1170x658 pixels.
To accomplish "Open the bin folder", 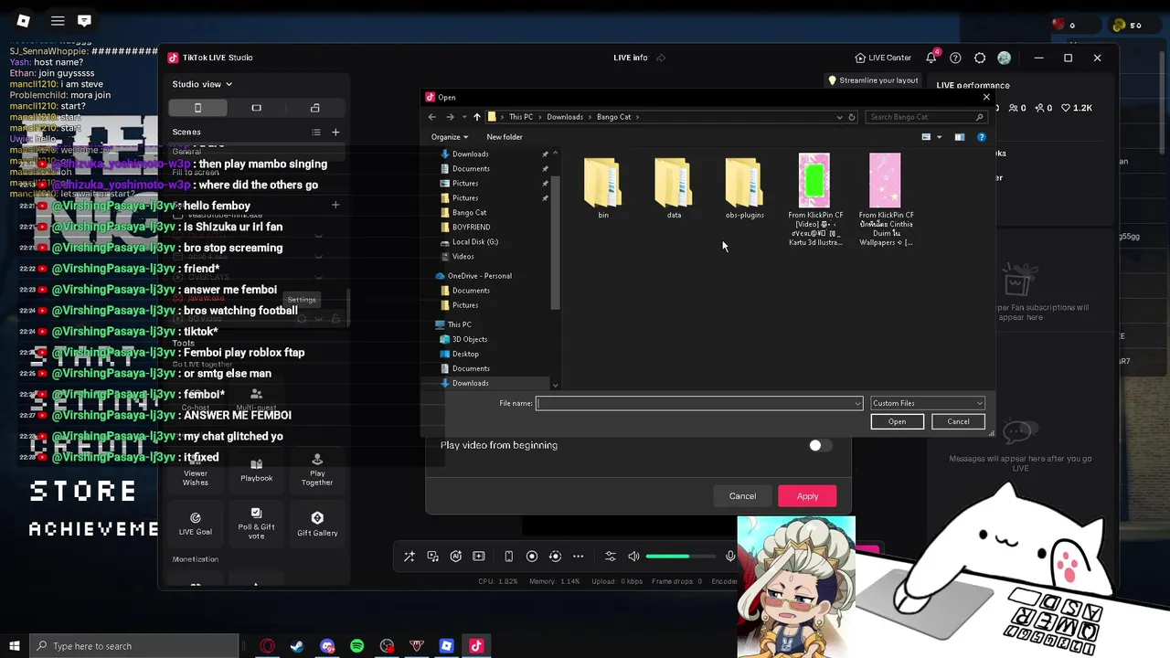I will [602, 188].
